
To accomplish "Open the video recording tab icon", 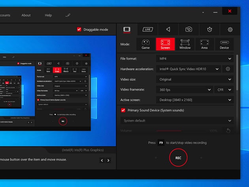I will coord(127,29).
